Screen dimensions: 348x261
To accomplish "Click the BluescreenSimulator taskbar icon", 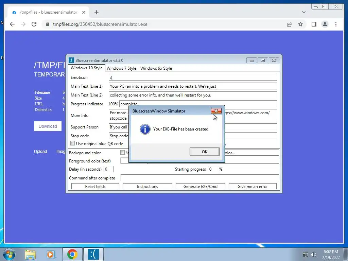I will click(93, 254).
